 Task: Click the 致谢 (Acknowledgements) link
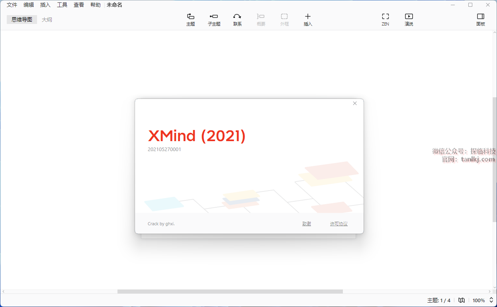pos(307,224)
